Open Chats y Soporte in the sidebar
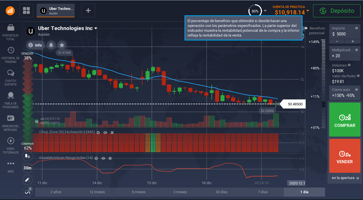The height and width of the screenshot is (200, 363). coord(11,78)
